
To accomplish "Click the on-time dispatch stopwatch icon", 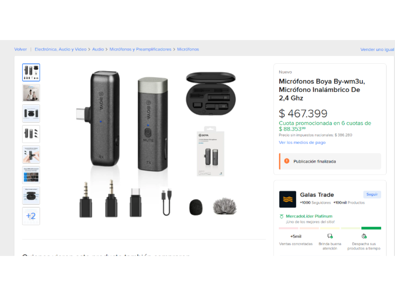I will tap(364, 236).
